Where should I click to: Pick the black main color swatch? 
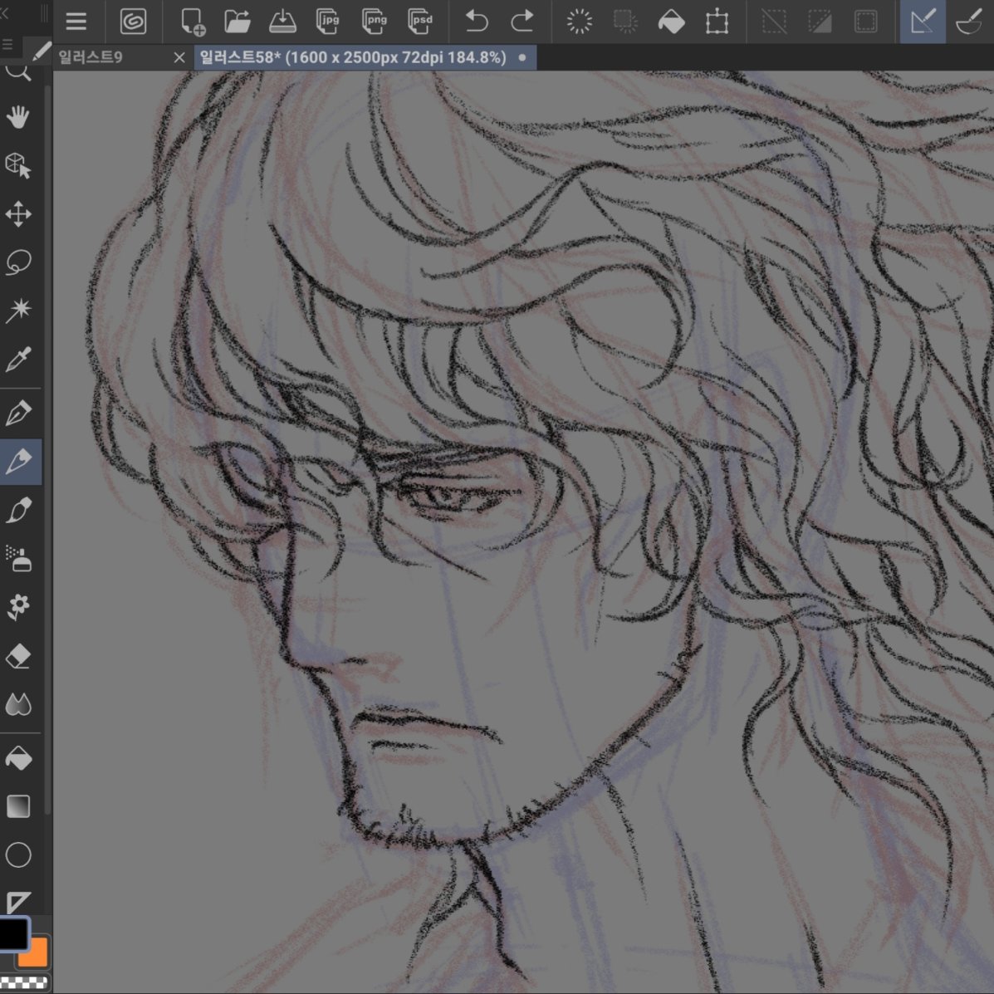point(13,933)
